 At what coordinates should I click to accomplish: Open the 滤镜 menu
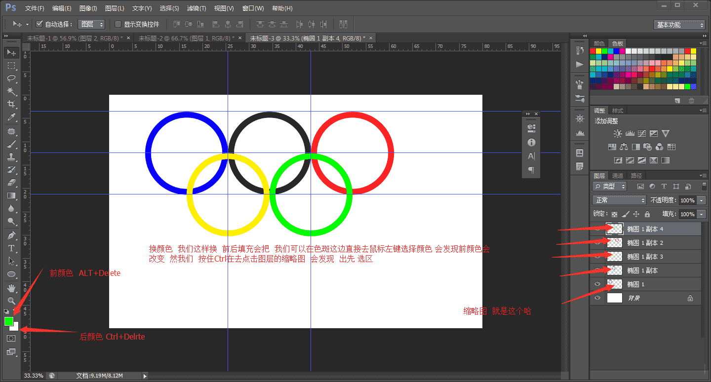(x=196, y=8)
